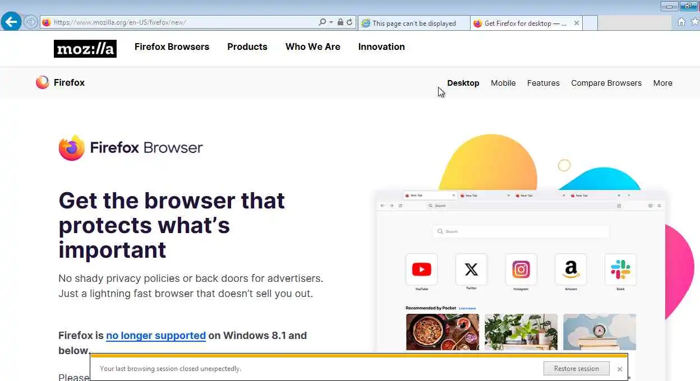The image size is (700, 381).
Task: Open the address bar autocomplete dropdown arrow
Action: point(331,22)
